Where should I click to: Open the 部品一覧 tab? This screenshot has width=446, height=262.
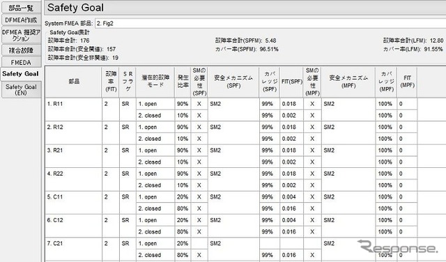[21, 8]
